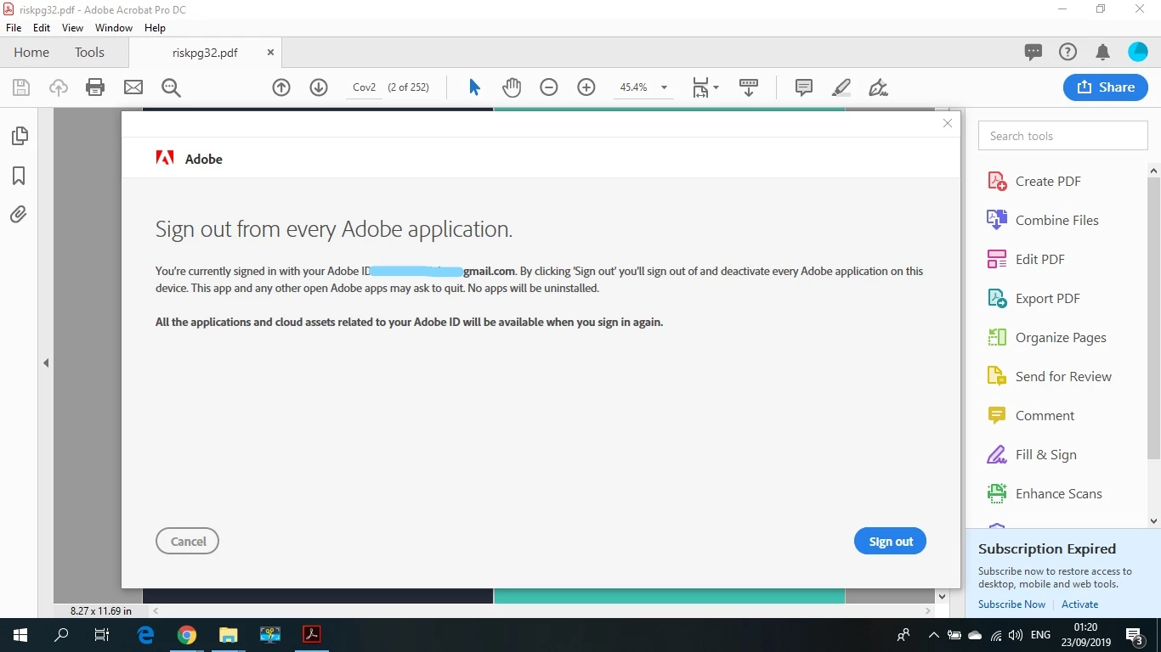This screenshot has height=652, width=1161.
Task: Open the Create PDF tool
Action: tap(1034, 181)
